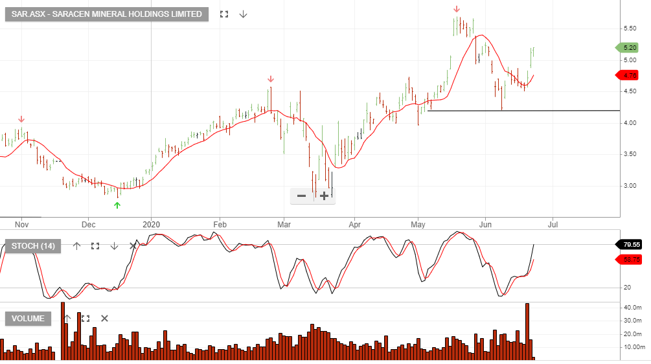Viewport: 651px width, 364px height.
Task: Click the green 5.20 last price tag
Action: (x=627, y=48)
